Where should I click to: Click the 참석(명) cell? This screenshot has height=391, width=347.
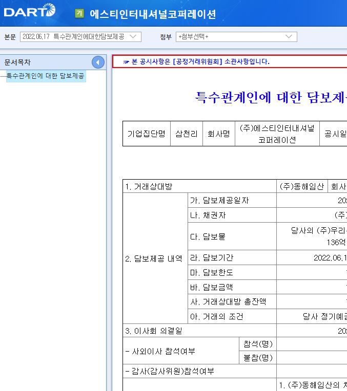click(x=258, y=344)
